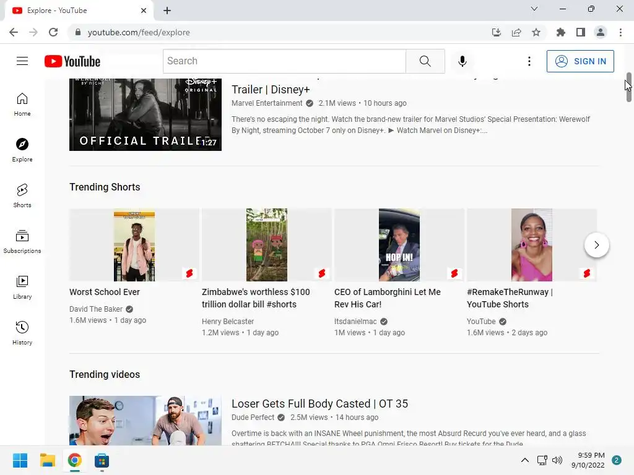Close the Explore - YouTube tab
This screenshot has height=475, width=634.
[144, 11]
